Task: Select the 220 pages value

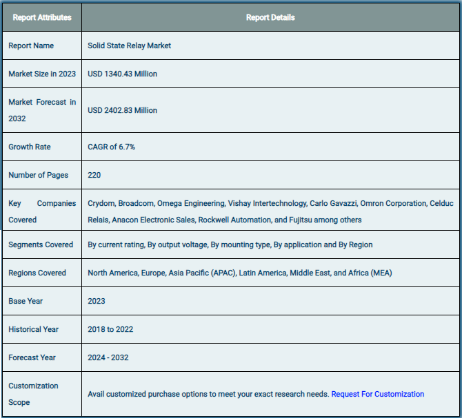Action: [x=94, y=175]
